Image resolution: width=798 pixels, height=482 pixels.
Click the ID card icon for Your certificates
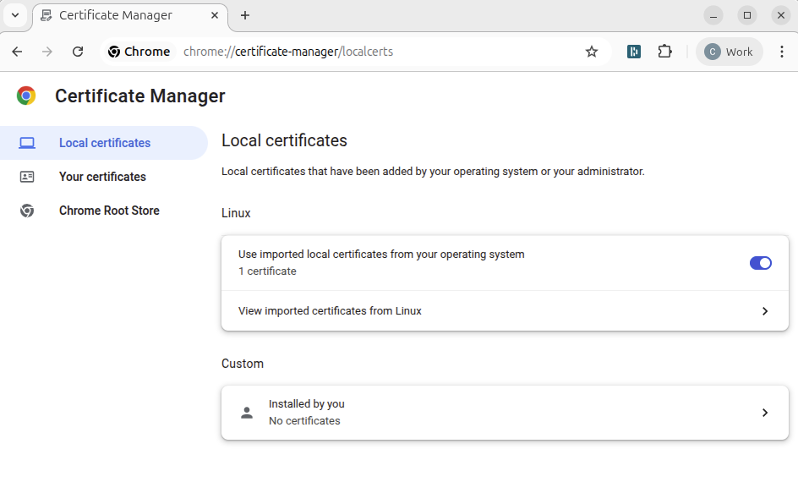(x=27, y=177)
